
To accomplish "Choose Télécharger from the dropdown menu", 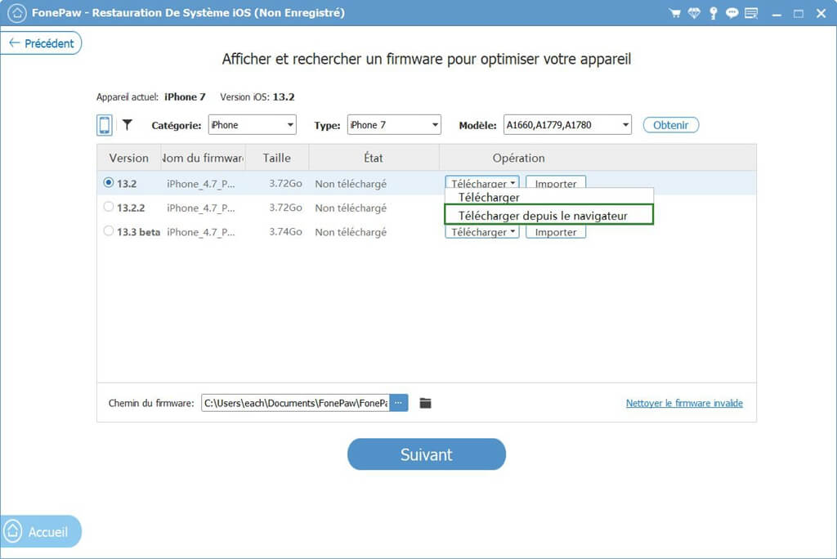I will tap(548, 197).
